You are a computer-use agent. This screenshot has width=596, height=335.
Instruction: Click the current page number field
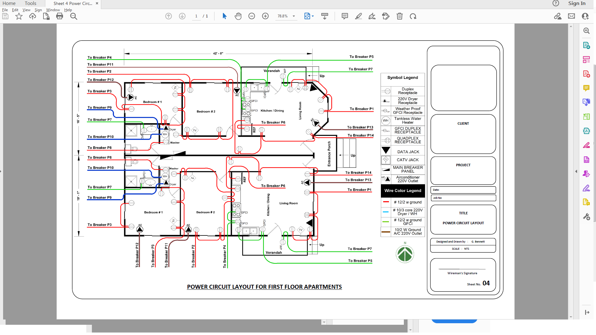tap(196, 16)
